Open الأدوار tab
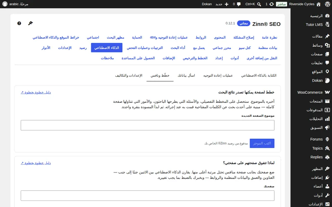Screen dimensions: 332x207 point(46,48)
